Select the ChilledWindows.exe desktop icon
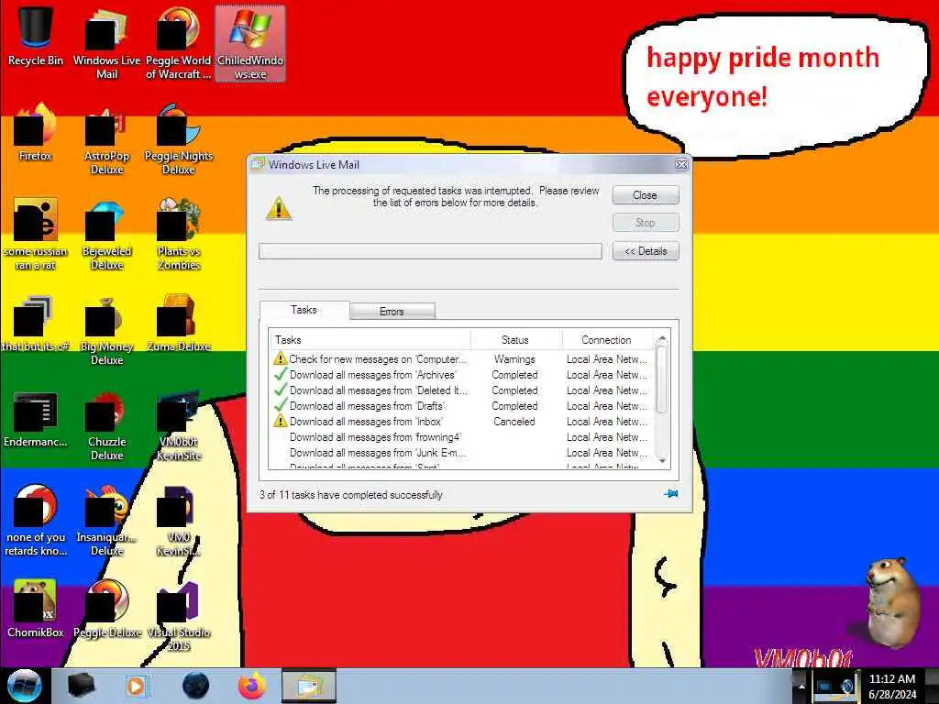The width and height of the screenshot is (939, 704). point(250,43)
